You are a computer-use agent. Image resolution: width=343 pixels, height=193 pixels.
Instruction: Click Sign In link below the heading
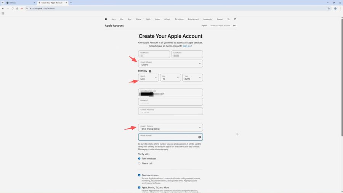click(x=187, y=46)
